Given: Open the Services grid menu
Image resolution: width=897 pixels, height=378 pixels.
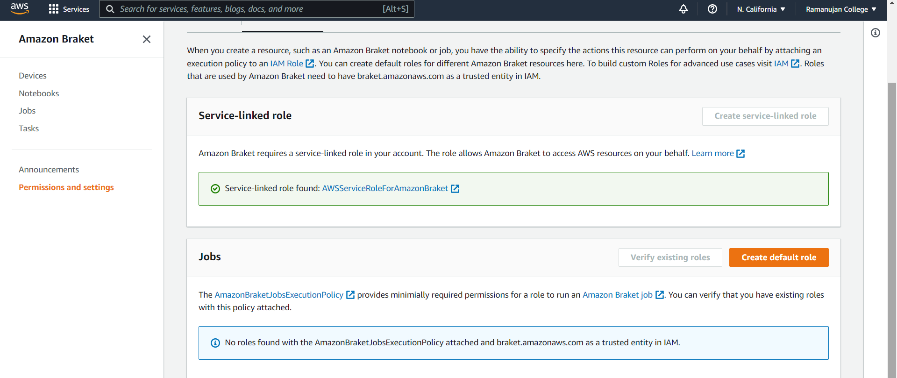Looking at the screenshot, I should point(69,9).
